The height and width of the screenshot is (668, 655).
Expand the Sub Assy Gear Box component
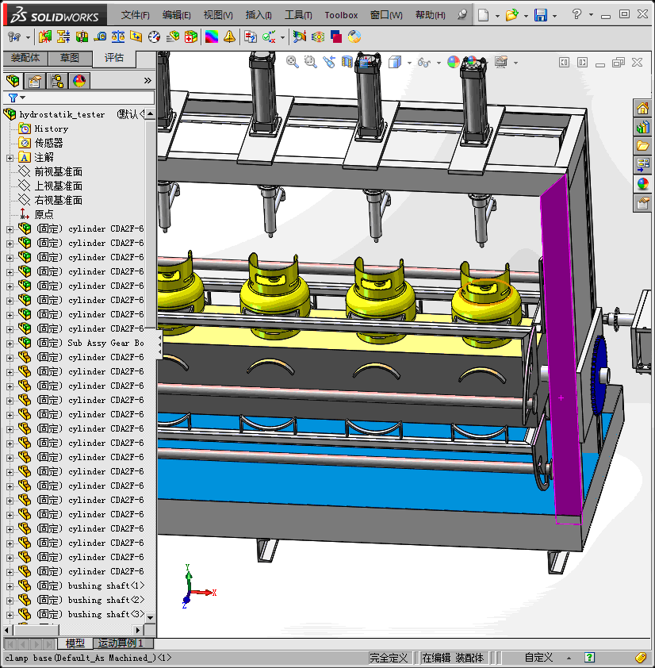point(10,344)
